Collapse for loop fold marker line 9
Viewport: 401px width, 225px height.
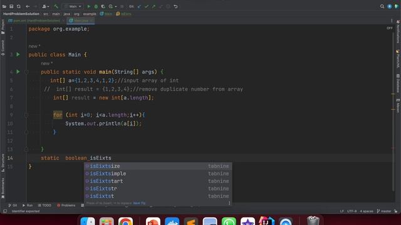(26, 115)
